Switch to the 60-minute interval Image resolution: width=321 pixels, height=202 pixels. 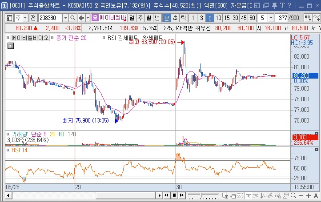(x=252, y=18)
